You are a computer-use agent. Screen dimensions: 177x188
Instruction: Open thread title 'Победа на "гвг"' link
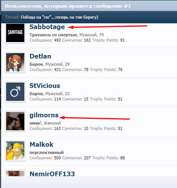tap(59, 17)
